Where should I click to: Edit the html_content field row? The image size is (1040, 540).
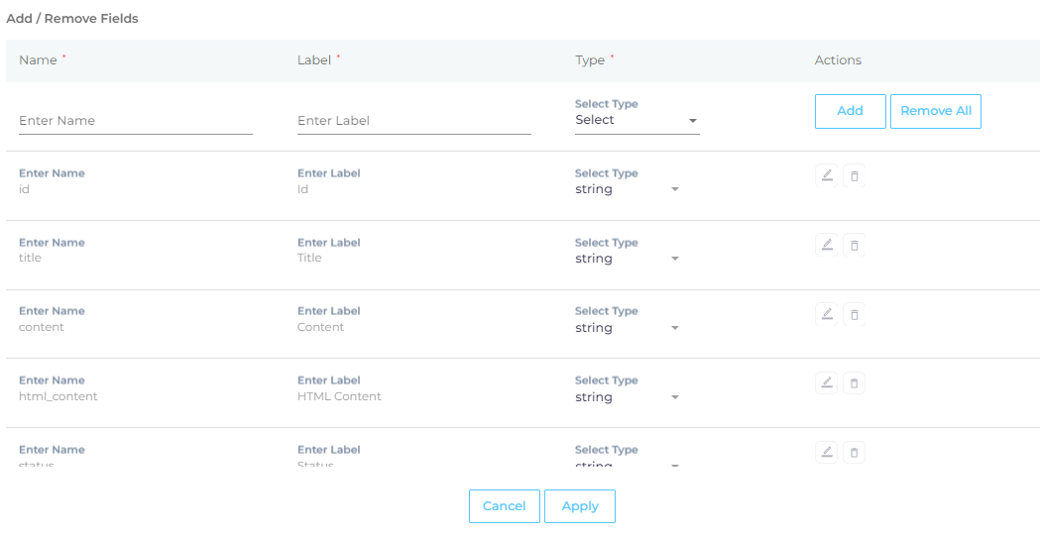tap(827, 383)
